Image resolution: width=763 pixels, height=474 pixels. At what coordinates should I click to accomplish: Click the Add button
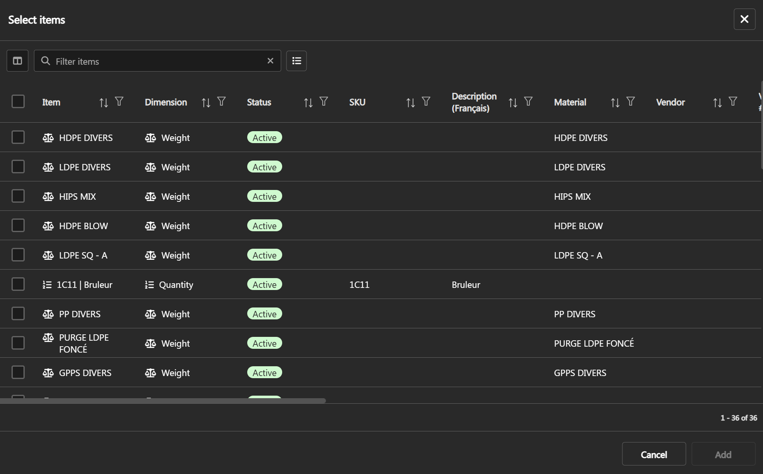click(723, 454)
